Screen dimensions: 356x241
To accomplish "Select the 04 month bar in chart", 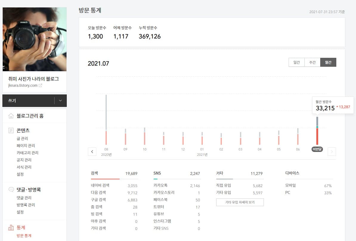I will [260, 139].
